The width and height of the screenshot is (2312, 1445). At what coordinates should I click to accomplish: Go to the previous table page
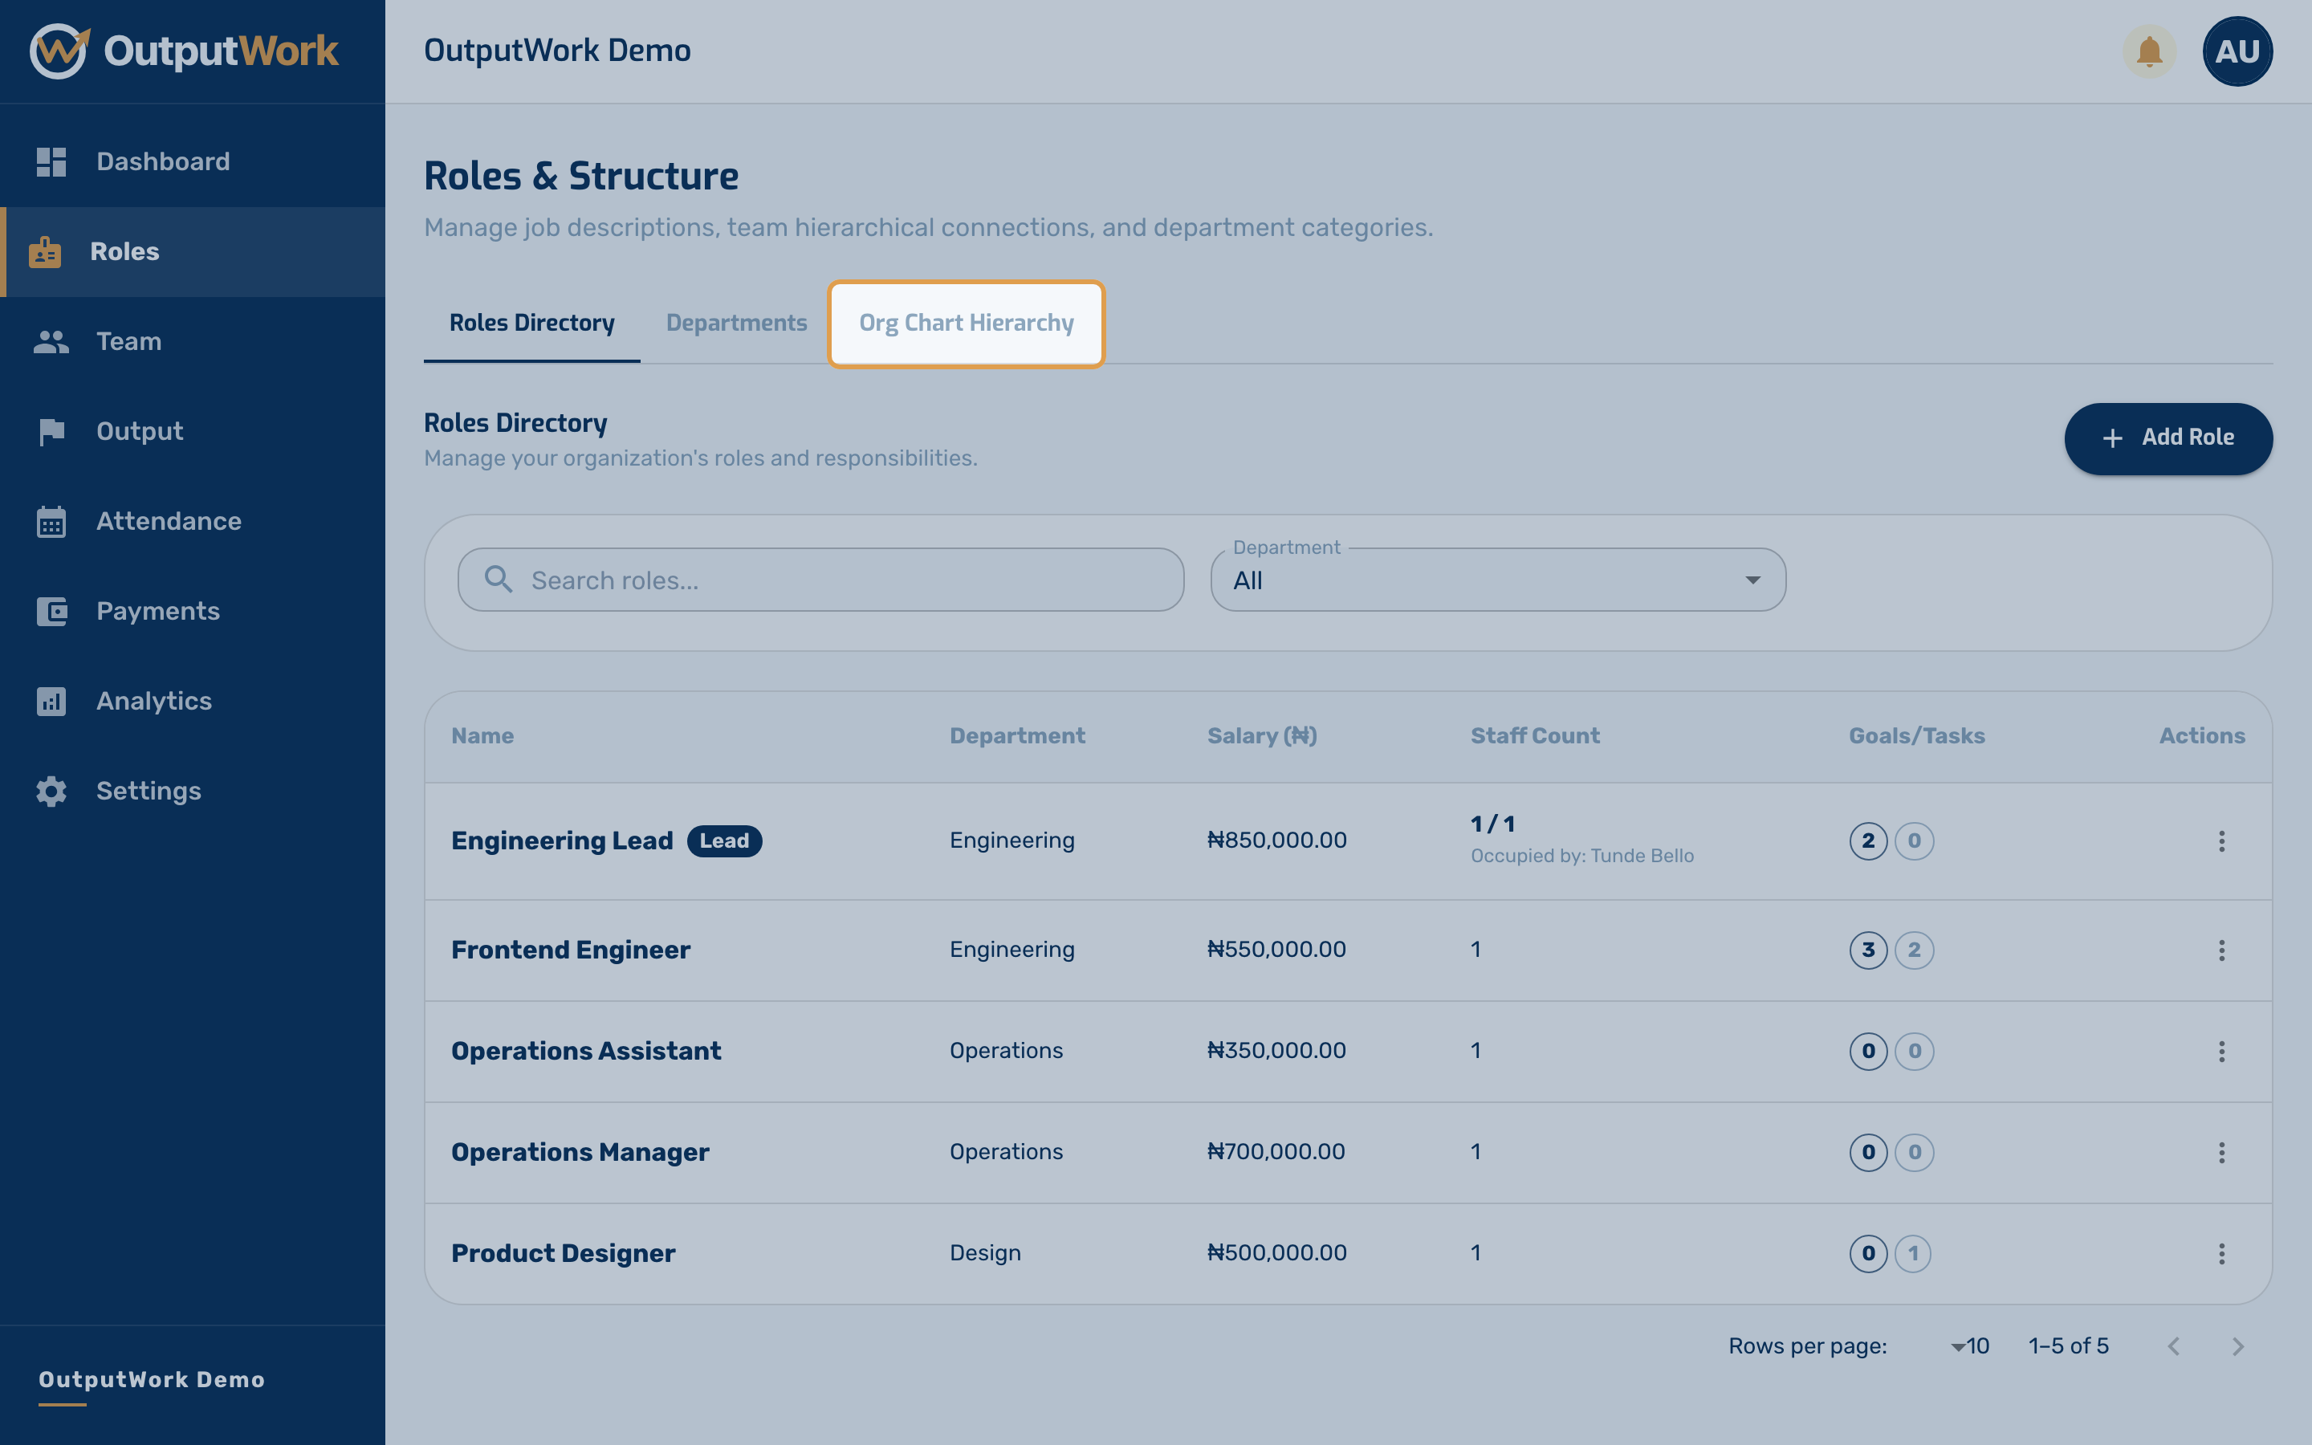(x=2173, y=1346)
